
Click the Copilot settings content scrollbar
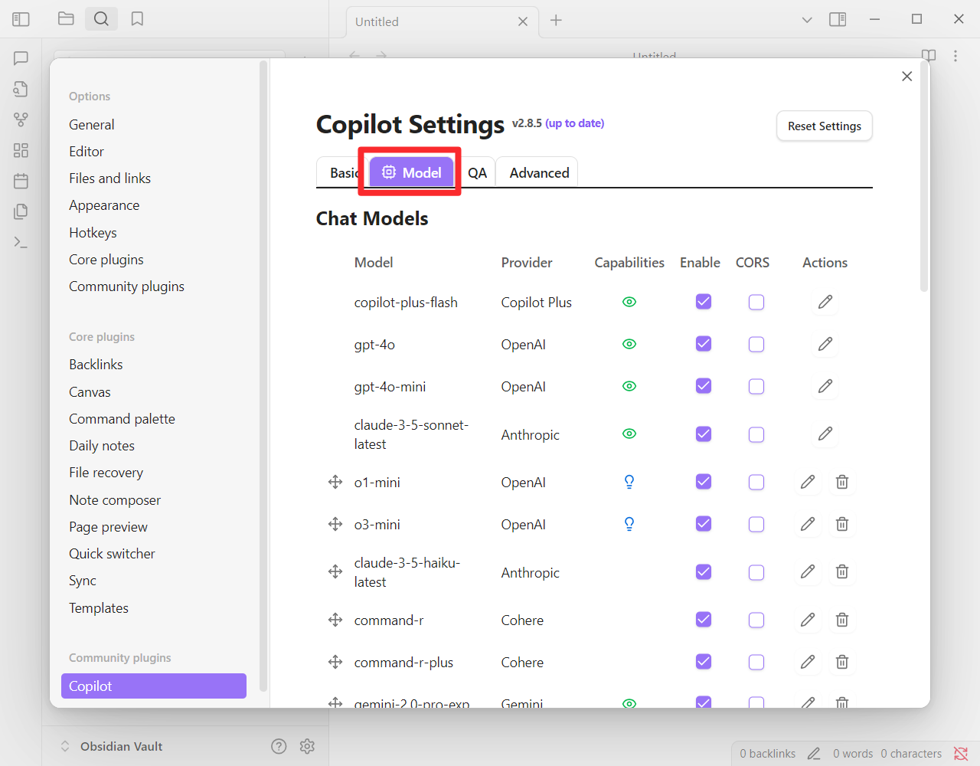pos(924,176)
